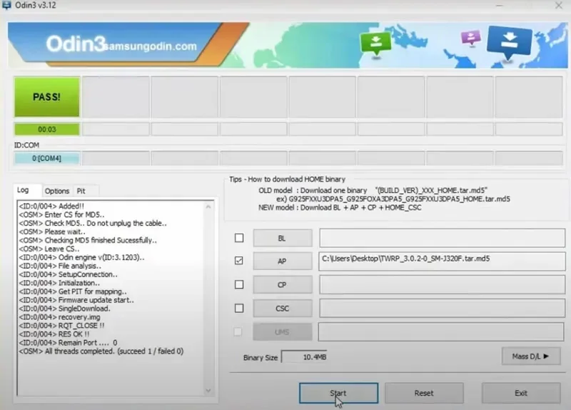The width and height of the screenshot is (571, 410).
Task: Uncheck the AP checkbox
Action: [x=239, y=261]
